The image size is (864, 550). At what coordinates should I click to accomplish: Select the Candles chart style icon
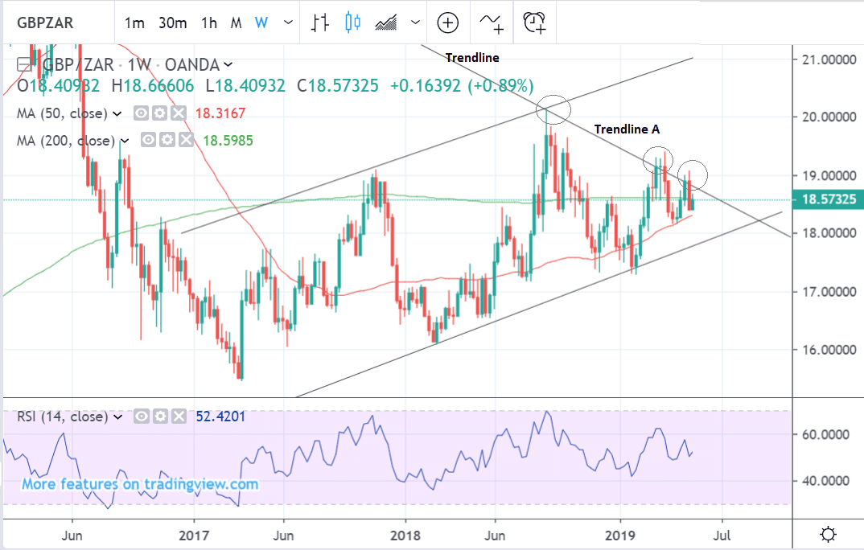pos(352,23)
